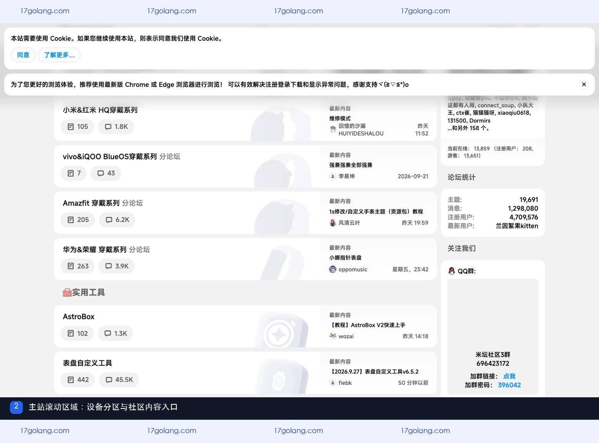The width and height of the screenshot is (599, 443).
Task: Open the 小米&红米 HQ穿戴系列 forum
Action: pyautogui.click(x=100, y=110)
